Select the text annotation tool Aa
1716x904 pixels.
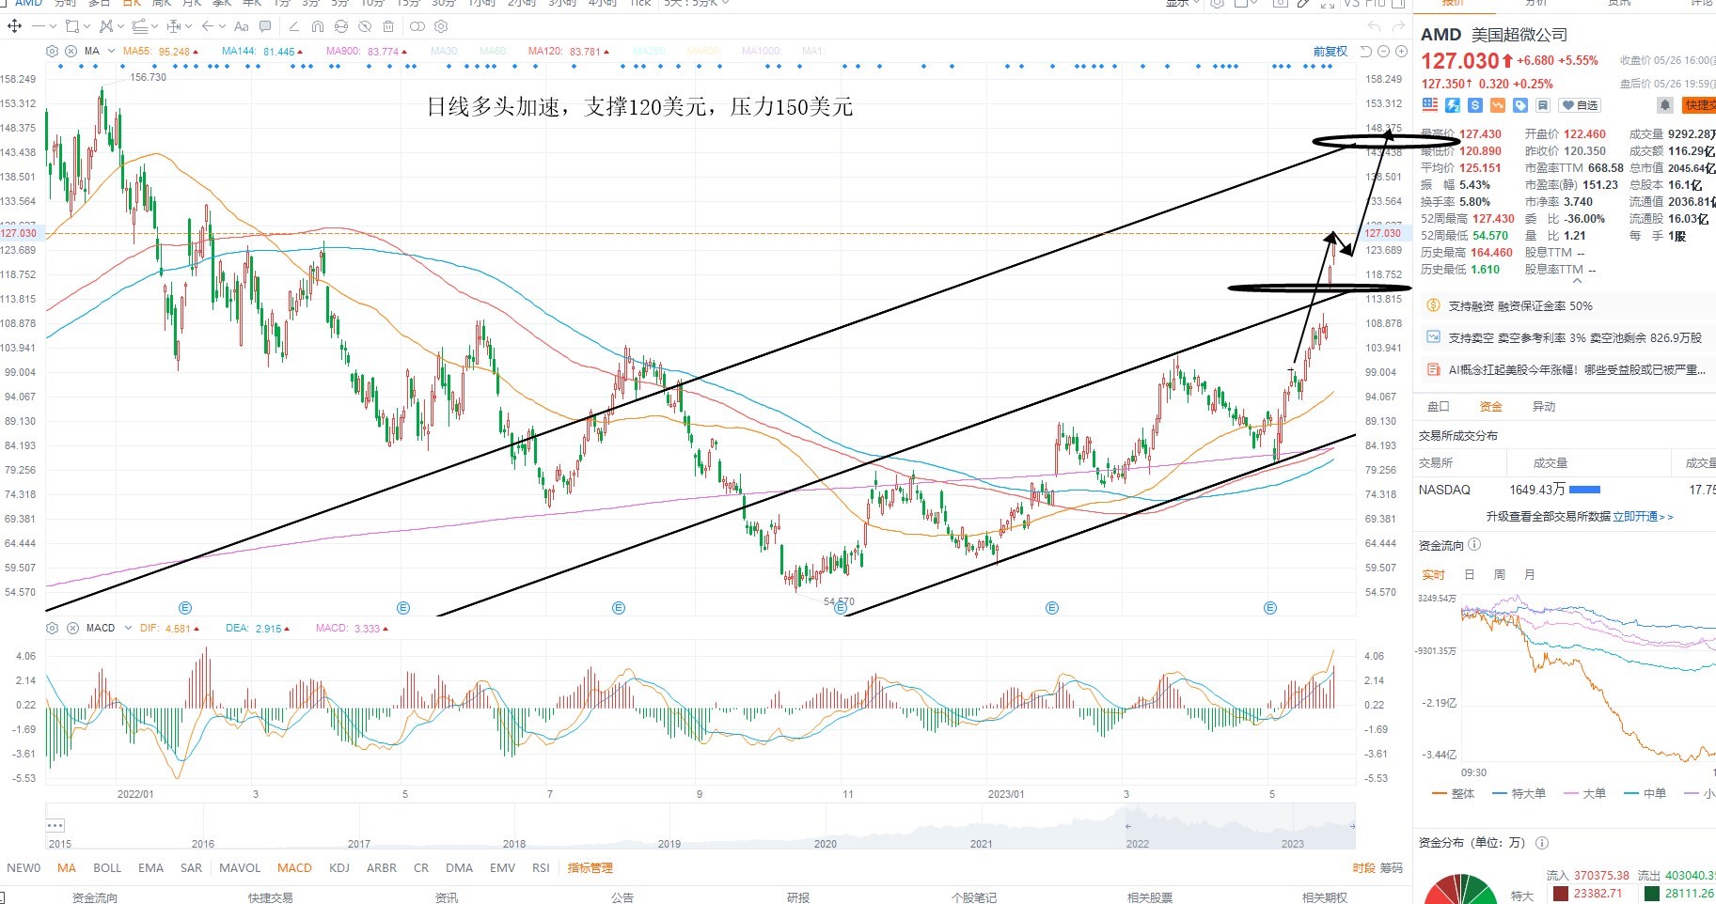pyautogui.click(x=242, y=26)
